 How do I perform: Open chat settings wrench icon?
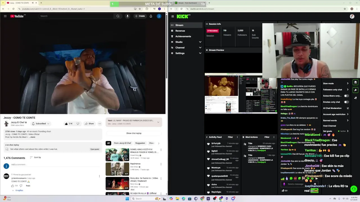pos(355,90)
